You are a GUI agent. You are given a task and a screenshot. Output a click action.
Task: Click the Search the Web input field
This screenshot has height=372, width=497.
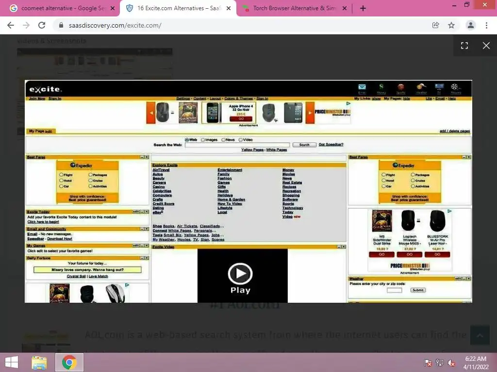click(237, 145)
